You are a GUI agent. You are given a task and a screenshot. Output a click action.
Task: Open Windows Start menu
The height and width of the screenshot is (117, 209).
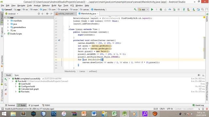4,114
